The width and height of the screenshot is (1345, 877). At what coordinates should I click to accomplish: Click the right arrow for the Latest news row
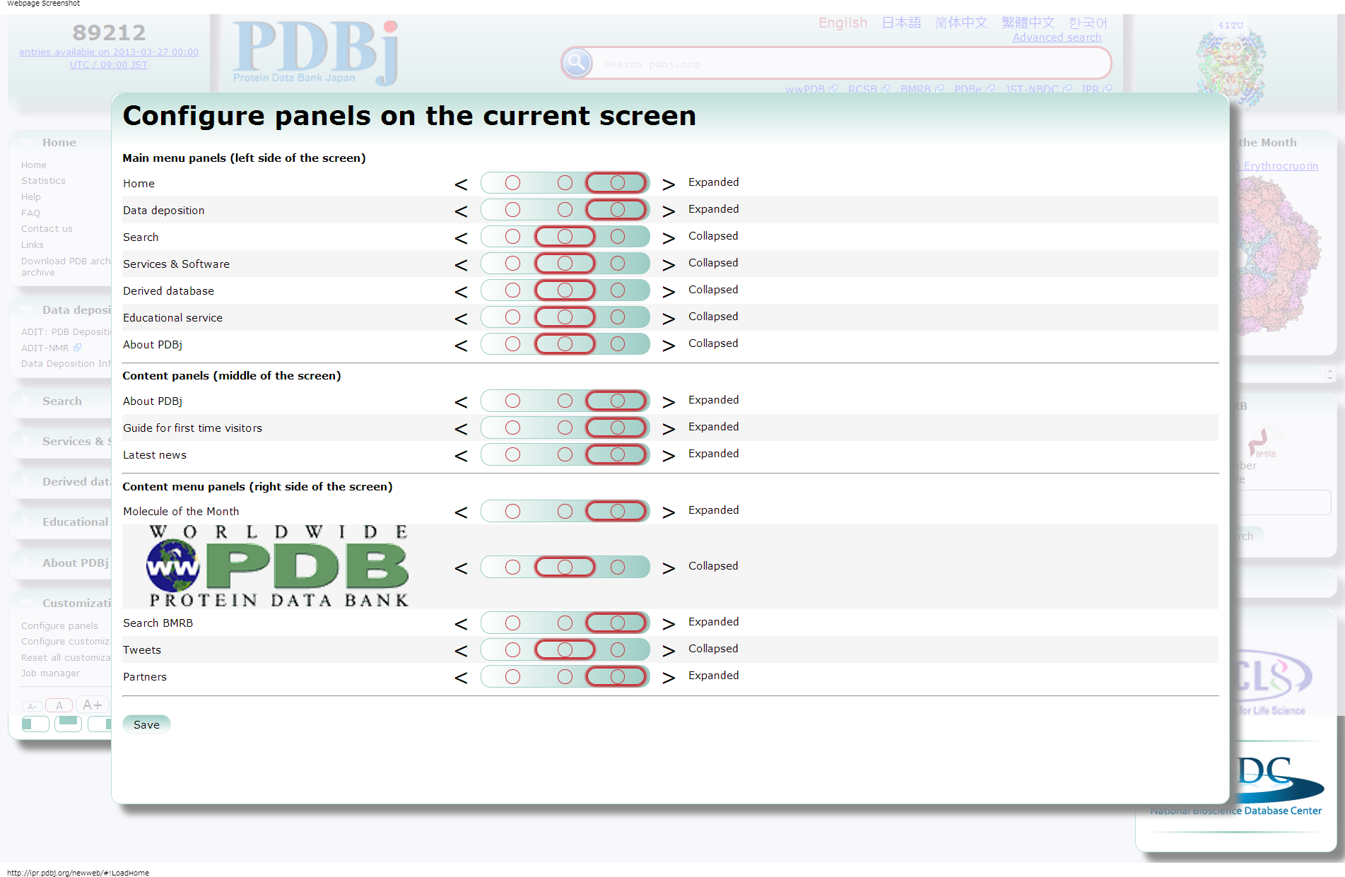pyautogui.click(x=669, y=456)
